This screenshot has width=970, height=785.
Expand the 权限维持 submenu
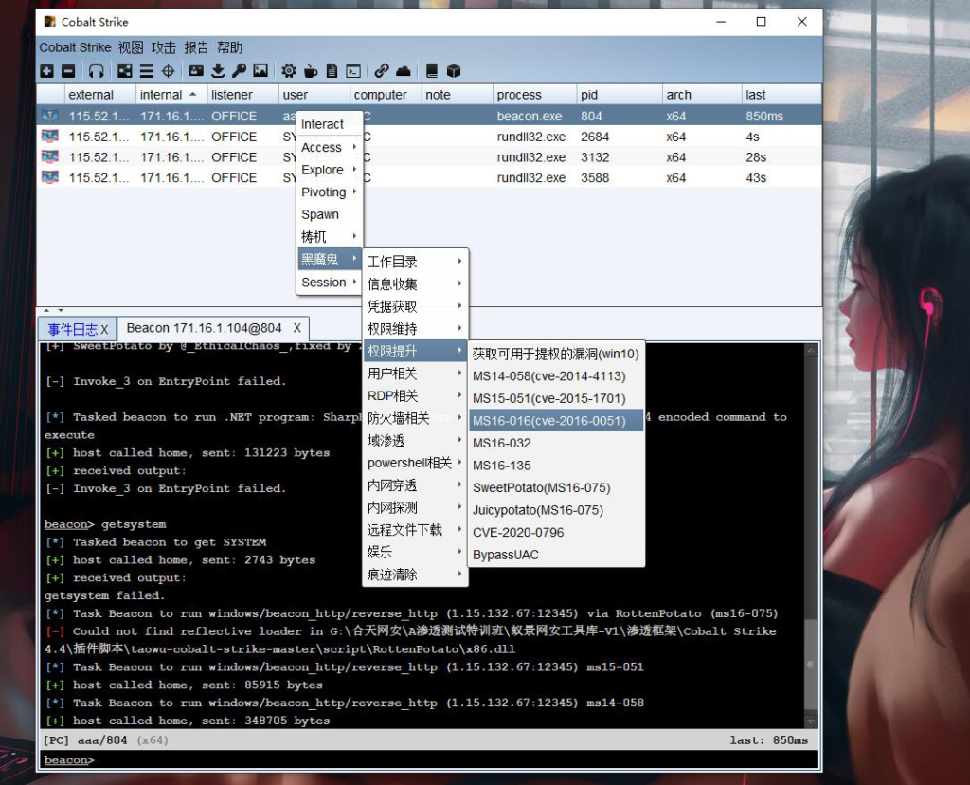click(415, 328)
